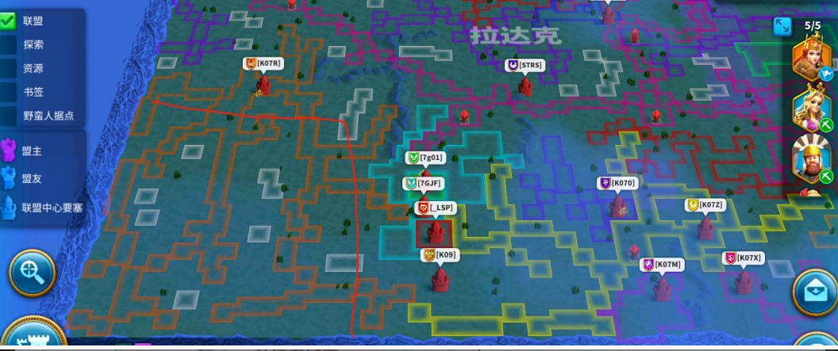Click the blue 盟友 legend icon
The height and width of the screenshot is (351, 838).
tap(9, 178)
